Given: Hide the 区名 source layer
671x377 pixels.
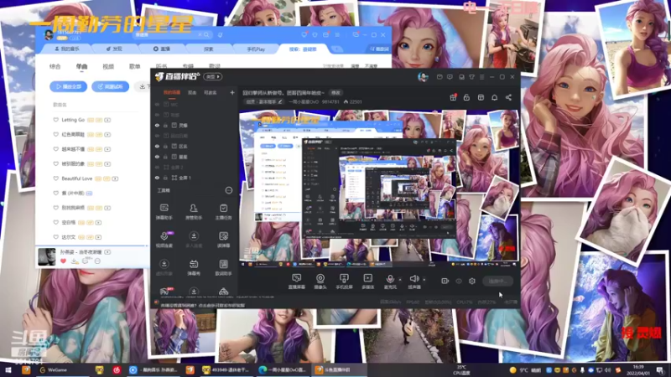Looking at the screenshot, I should (157, 146).
